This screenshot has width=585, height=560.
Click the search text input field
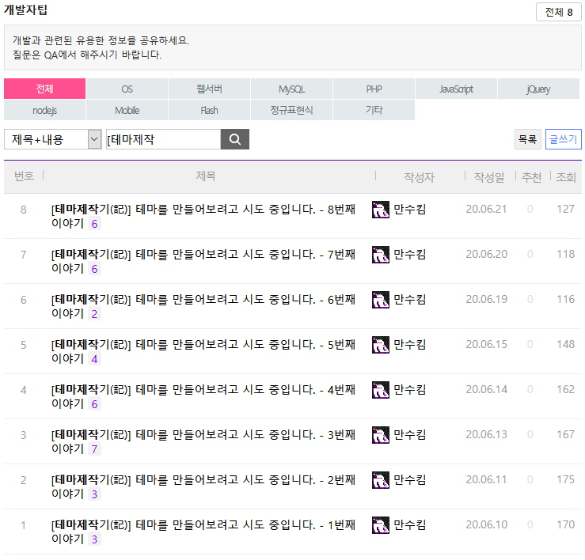[x=162, y=140]
